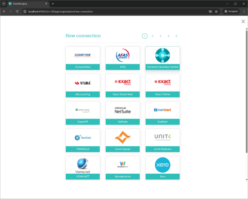The width and height of the screenshot is (248, 199).
Task: Open the Chrome three-dot menu
Action: pyautogui.click(x=244, y=11)
